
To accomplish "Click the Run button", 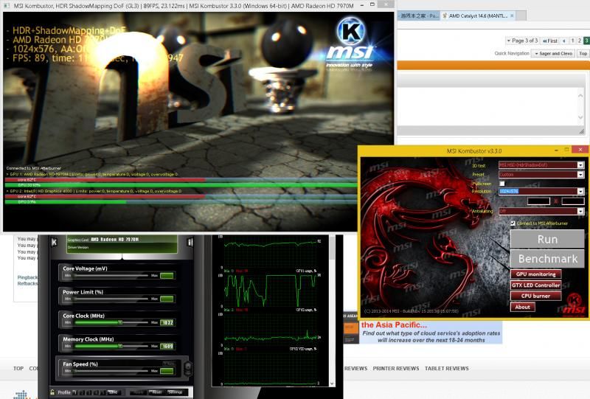I will point(547,240).
